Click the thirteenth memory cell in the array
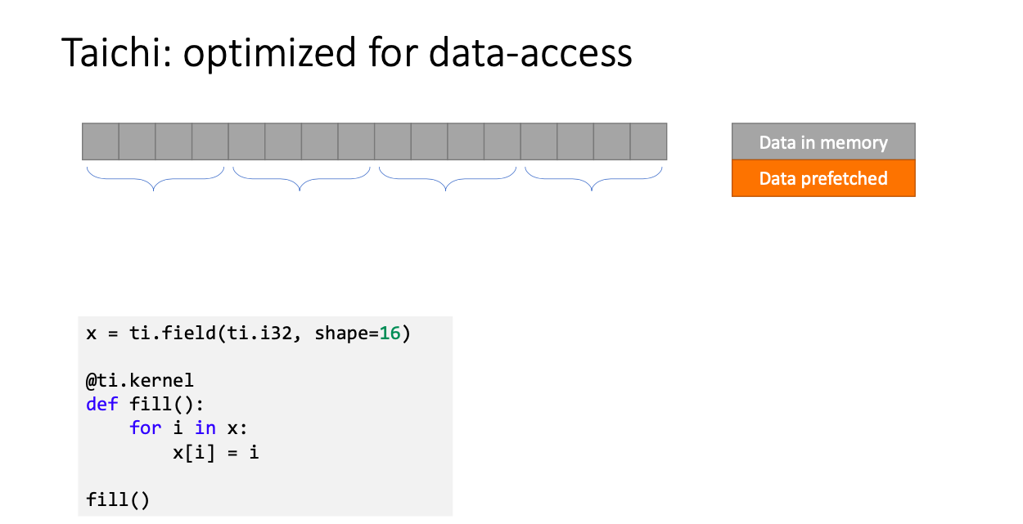 (x=539, y=141)
